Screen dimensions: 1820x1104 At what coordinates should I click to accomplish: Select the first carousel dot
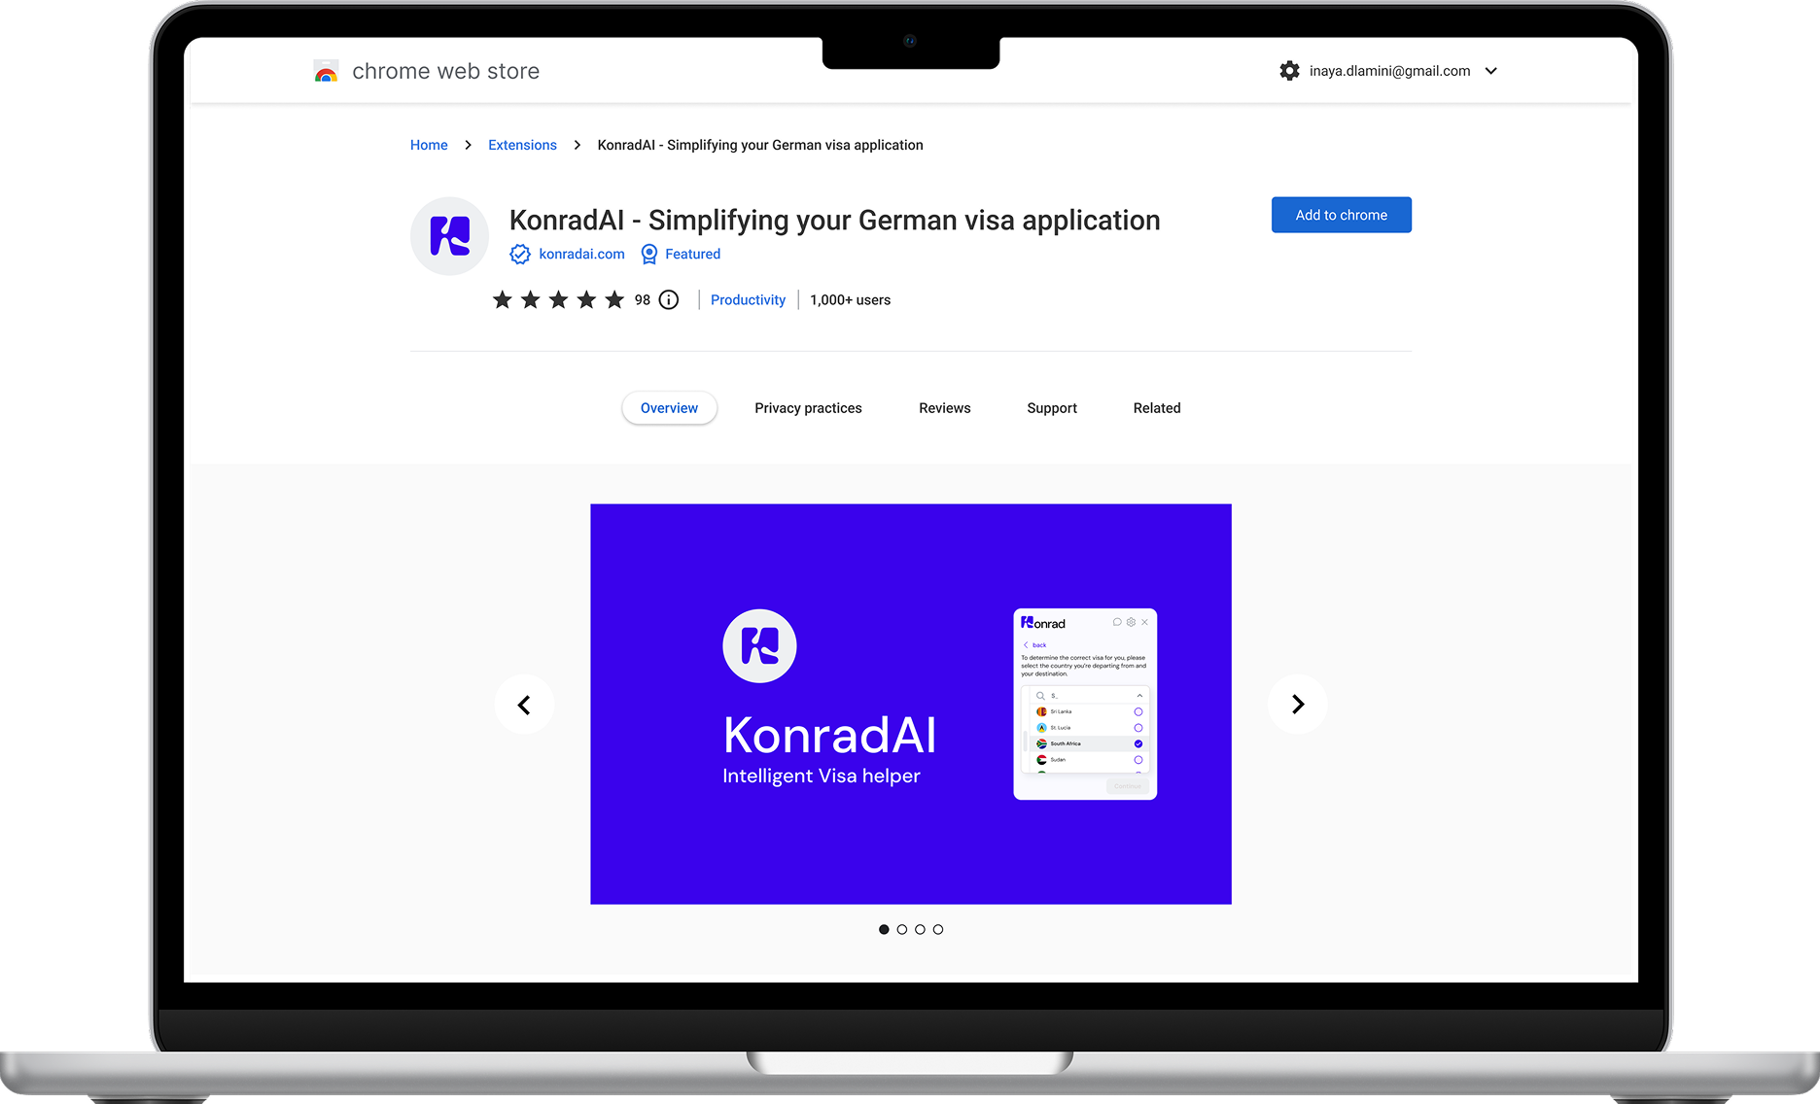pos(884,930)
